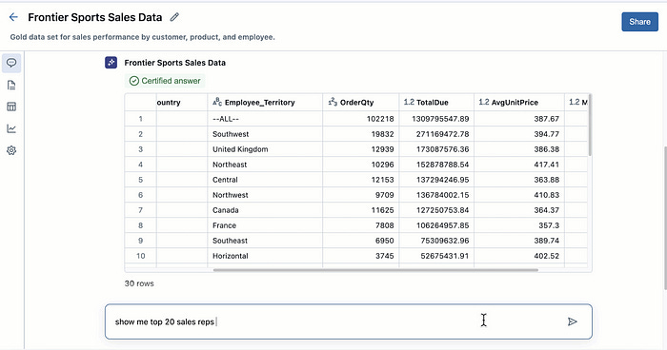Click the 'France' territory cell
The image size is (667, 350).
[x=265, y=225]
